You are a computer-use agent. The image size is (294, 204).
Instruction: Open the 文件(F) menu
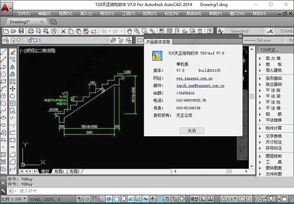coord(24,14)
